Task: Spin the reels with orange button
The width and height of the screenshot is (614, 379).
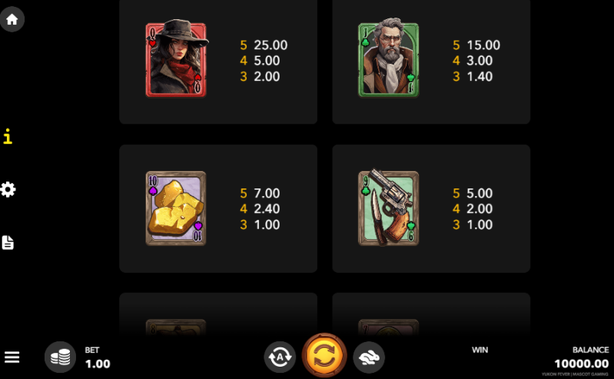Action: (x=324, y=355)
